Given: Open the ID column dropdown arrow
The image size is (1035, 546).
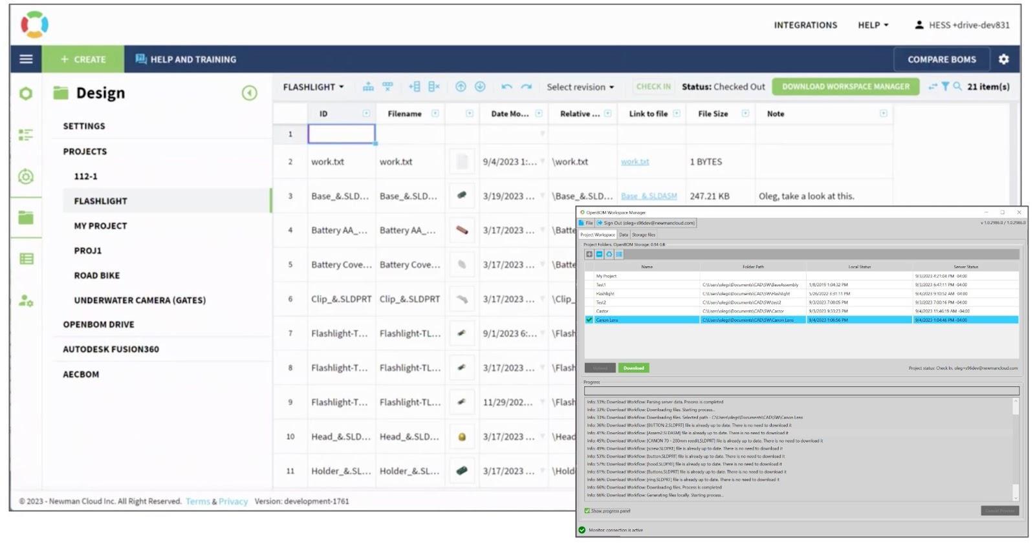Looking at the screenshot, I should point(366,114).
